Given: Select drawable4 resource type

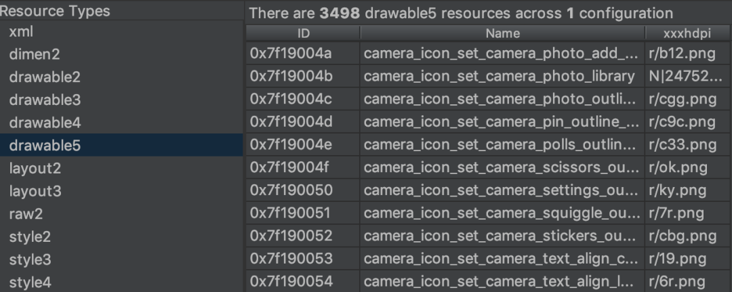Looking at the screenshot, I should 121,123.
